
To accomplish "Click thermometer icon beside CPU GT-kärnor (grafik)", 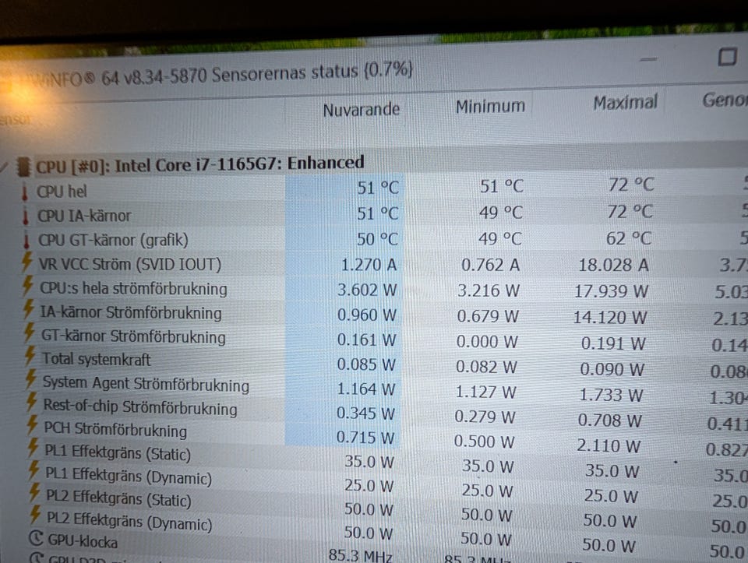I will click(x=26, y=241).
